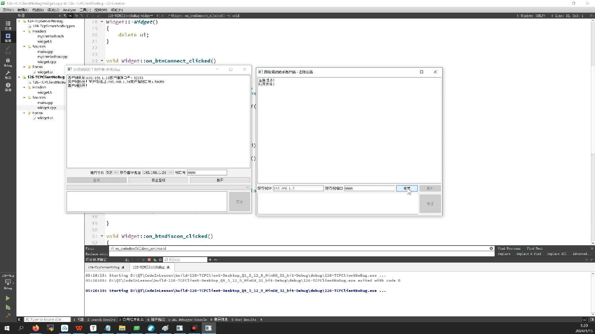The width and height of the screenshot is (595, 334).
Task: Click Replace All in the find bar
Action: (x=557, y=254)
